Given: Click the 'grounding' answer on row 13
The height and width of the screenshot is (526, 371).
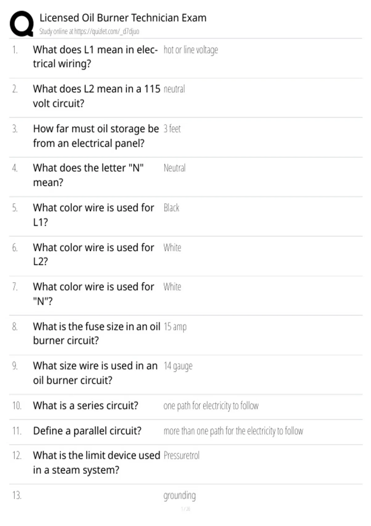Looking at the screenshot, I should pyautogui.click(x=180, y=496).
